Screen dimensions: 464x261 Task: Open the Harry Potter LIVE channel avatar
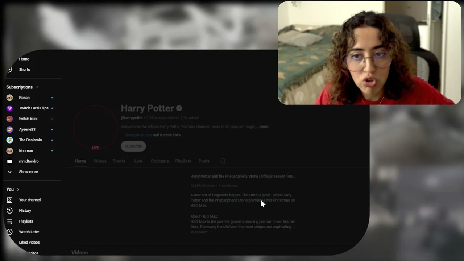point(95,127)
